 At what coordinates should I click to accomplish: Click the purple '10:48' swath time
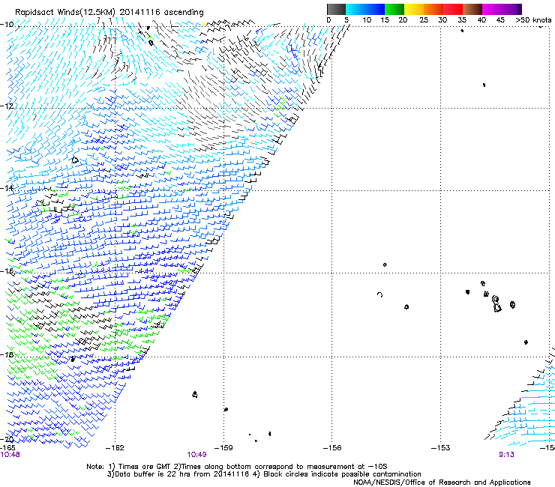point(10,455)
